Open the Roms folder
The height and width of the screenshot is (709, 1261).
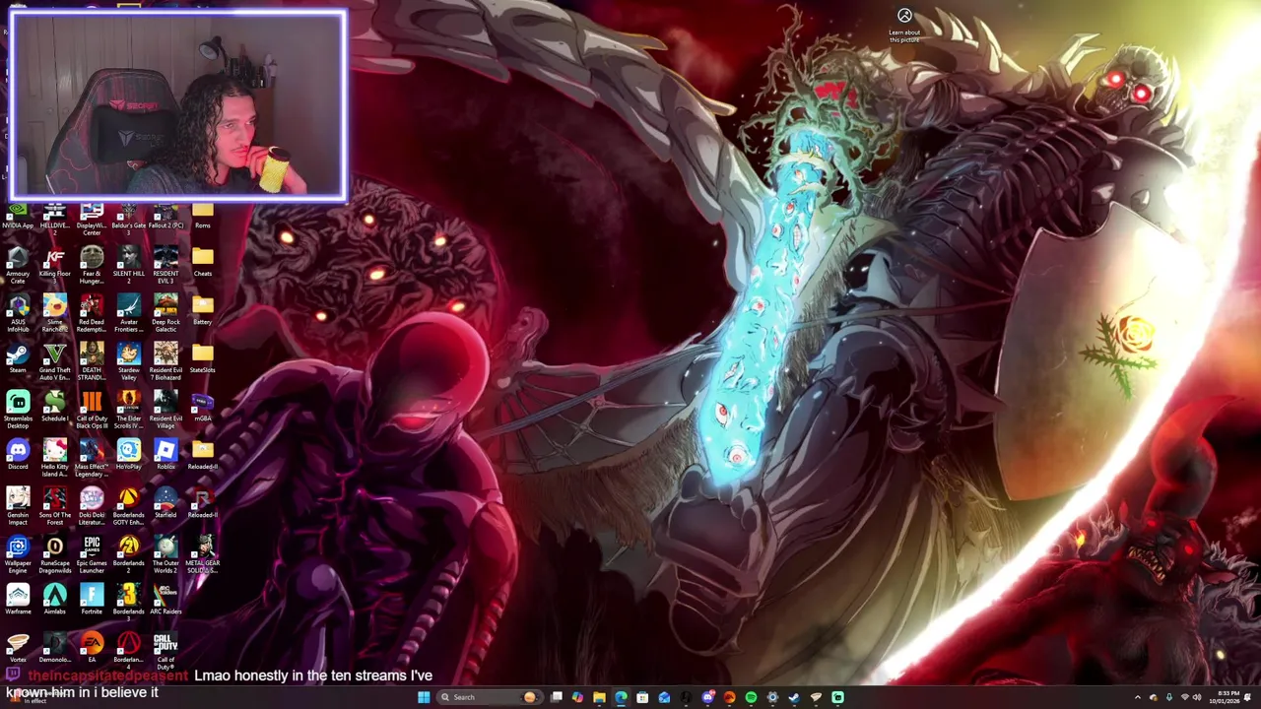[x=203, y=215]
